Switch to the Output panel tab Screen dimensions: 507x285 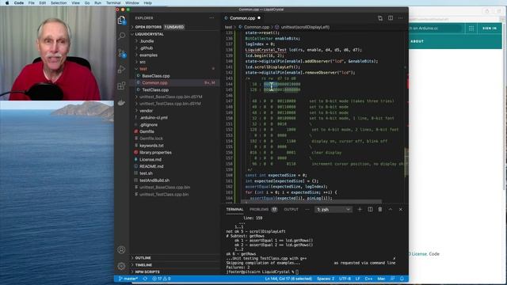tap(291, 209)
